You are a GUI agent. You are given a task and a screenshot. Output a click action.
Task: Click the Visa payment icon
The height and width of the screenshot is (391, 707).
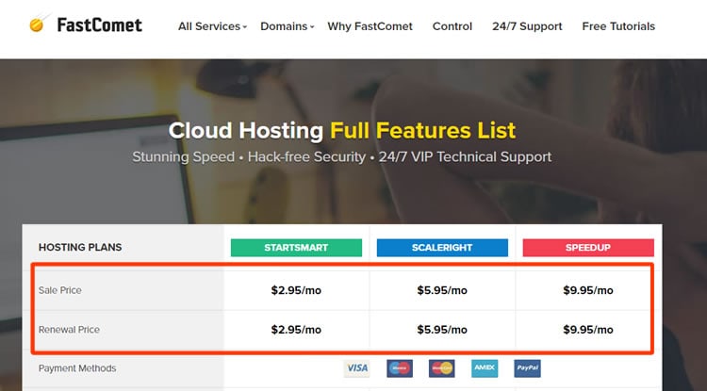356,368
